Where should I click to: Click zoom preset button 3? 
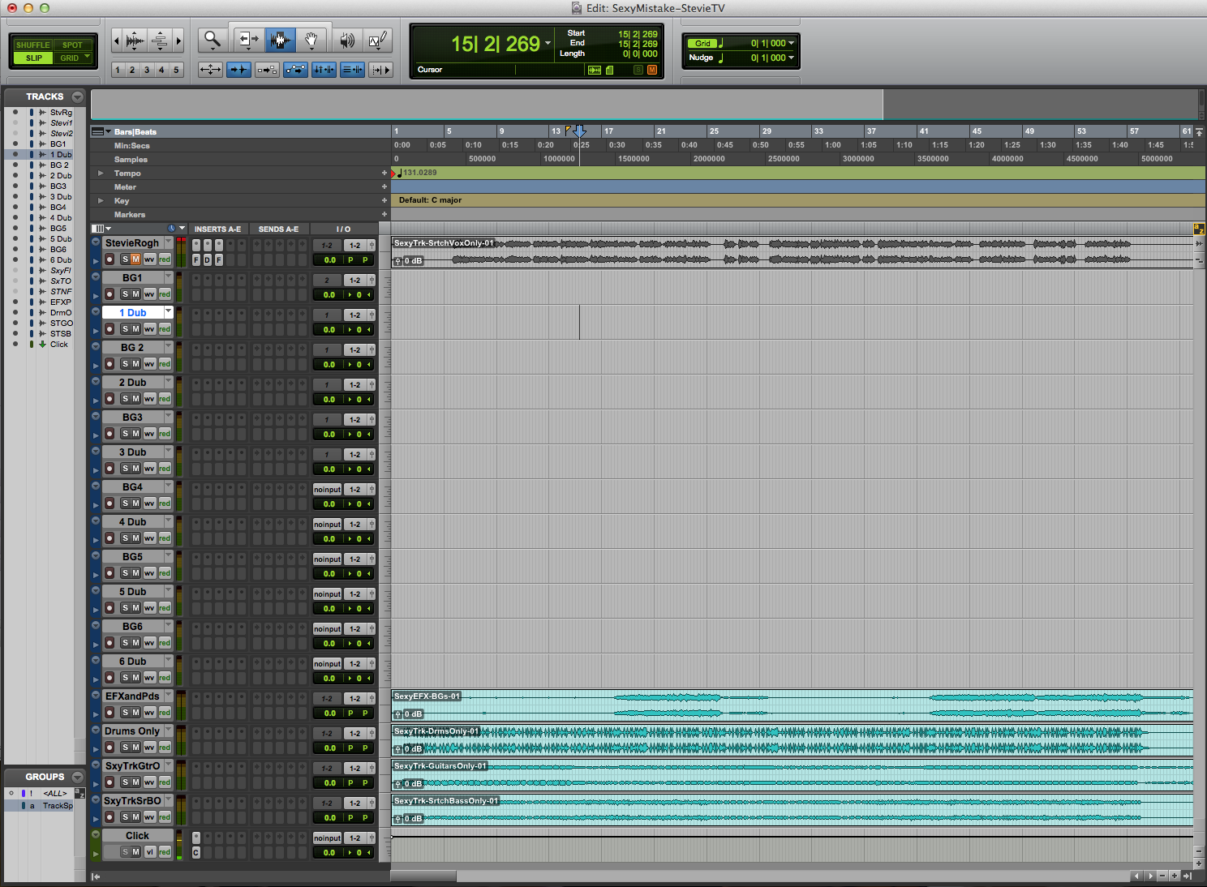click(x=146, y=70)
